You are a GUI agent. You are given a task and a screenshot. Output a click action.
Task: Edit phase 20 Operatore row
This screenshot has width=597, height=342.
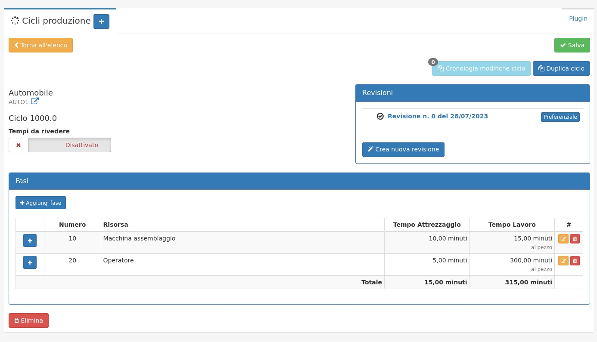point(563,261)
